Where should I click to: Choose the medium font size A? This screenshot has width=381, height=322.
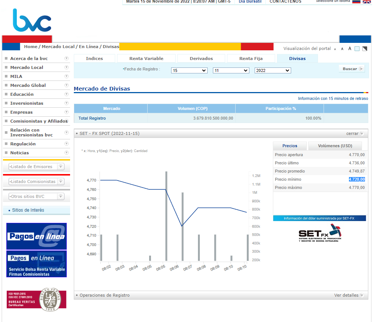pos(342,49)
